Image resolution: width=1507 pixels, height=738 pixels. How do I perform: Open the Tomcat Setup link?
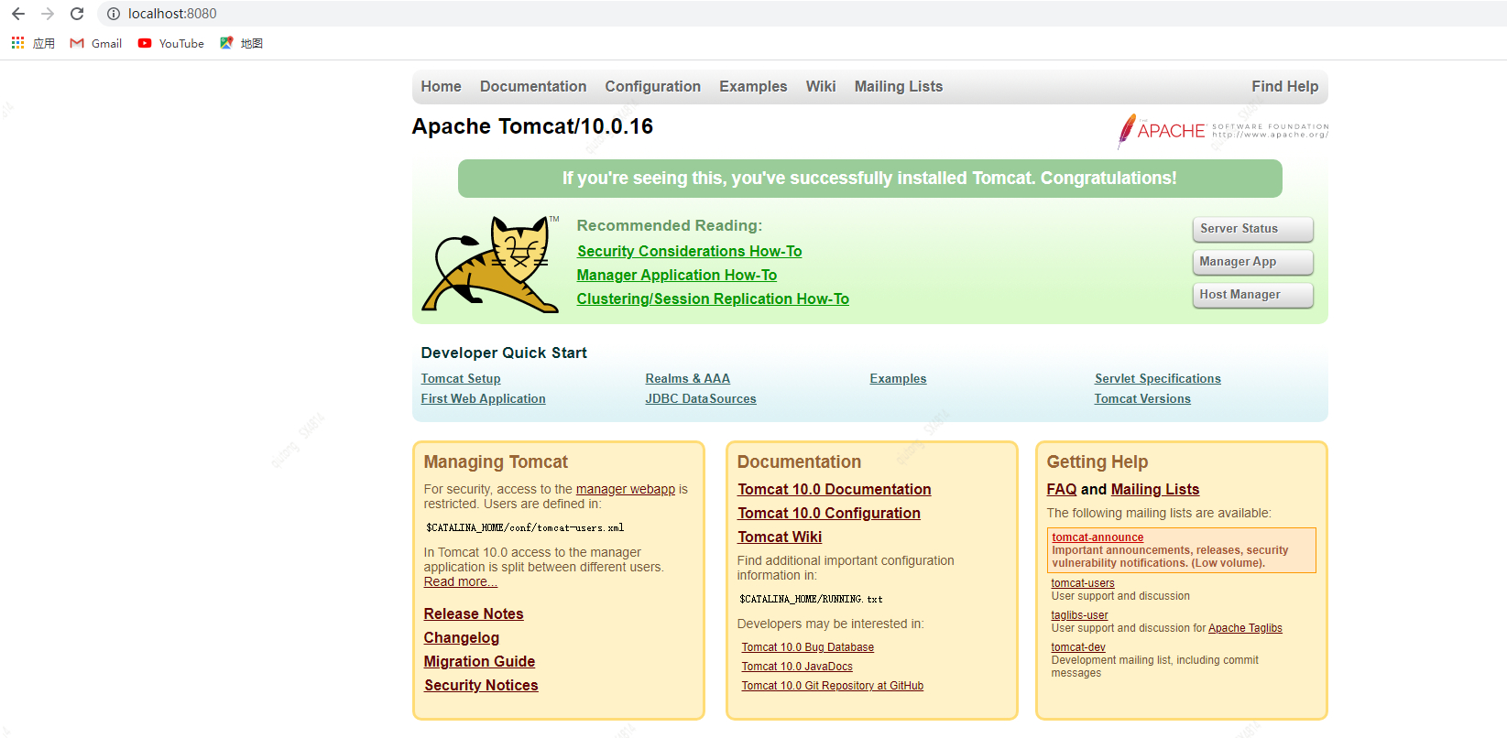tap(461, 378)
